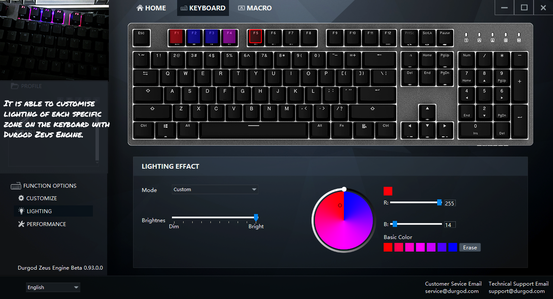Go to the Home tab
This screenshot has height=299, width=553.
pyautogui.click(x=151, y=8)
